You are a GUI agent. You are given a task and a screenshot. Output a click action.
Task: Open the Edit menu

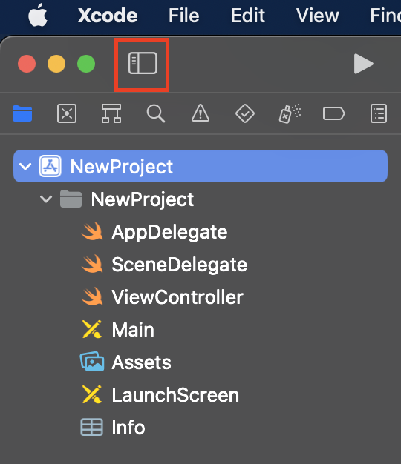coord(248,16)
